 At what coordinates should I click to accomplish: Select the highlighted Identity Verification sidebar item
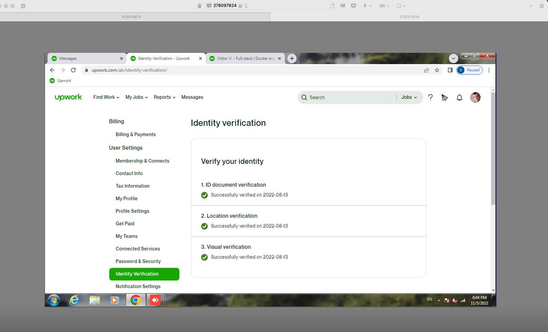(144, 274)
